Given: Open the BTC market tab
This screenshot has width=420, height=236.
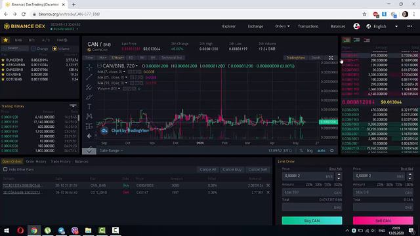Looking at the screenshot, I should click(x=31, y=40).
